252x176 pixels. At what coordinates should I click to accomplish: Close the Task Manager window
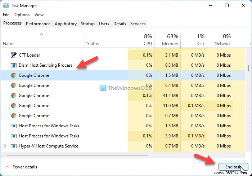243,6
